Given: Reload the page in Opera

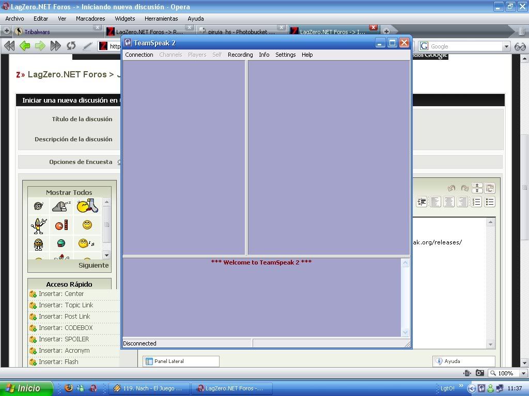Looking at the screenshot, I should pos(71,45).
